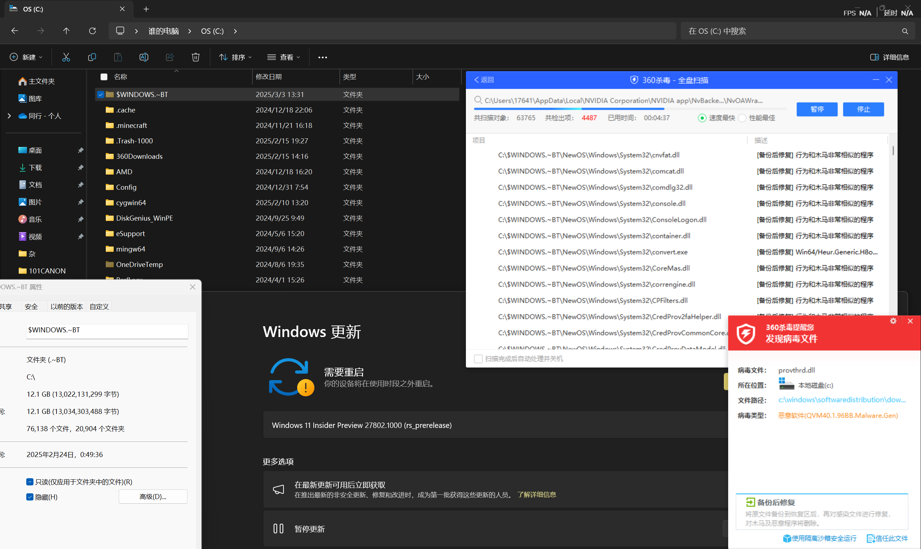The image size is (921, 549).
Task: Expand the OneDrive 同行 - 个人 tree node
Action: click(x=9, y=116)
